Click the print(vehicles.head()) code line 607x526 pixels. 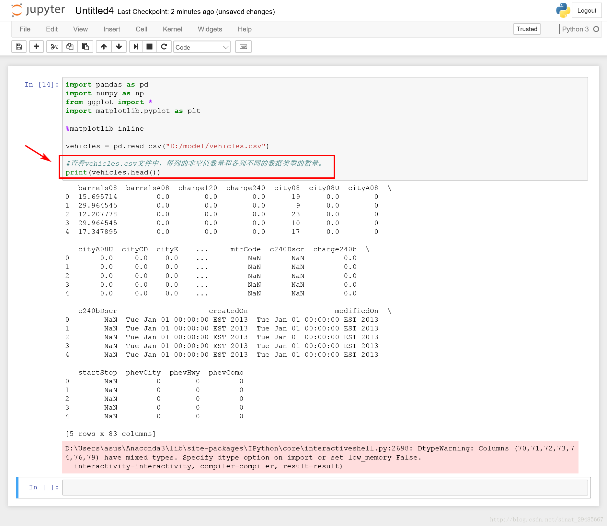coord(113,173)
